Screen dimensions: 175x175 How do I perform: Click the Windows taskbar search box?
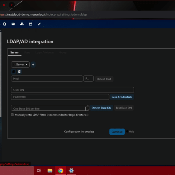point(17,171)
